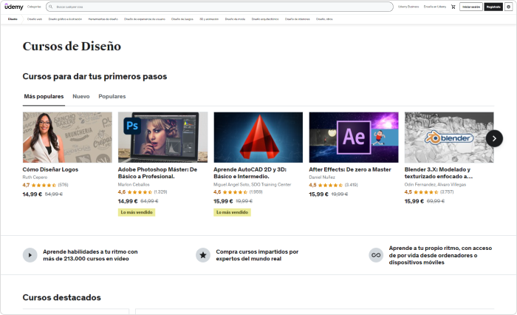Click next arrow in the course carousel
This screenshot has height=315, width=517.
pos(494,139)
